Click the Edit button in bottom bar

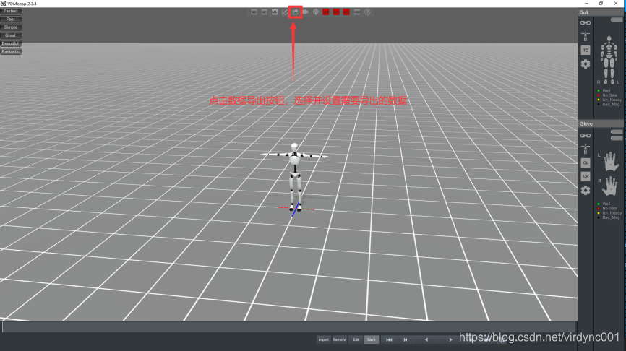pos(356,340)
